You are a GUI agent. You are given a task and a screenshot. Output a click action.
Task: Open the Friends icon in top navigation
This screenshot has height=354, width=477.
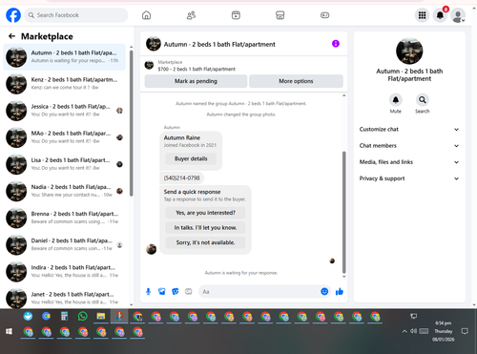click(191, 15)
